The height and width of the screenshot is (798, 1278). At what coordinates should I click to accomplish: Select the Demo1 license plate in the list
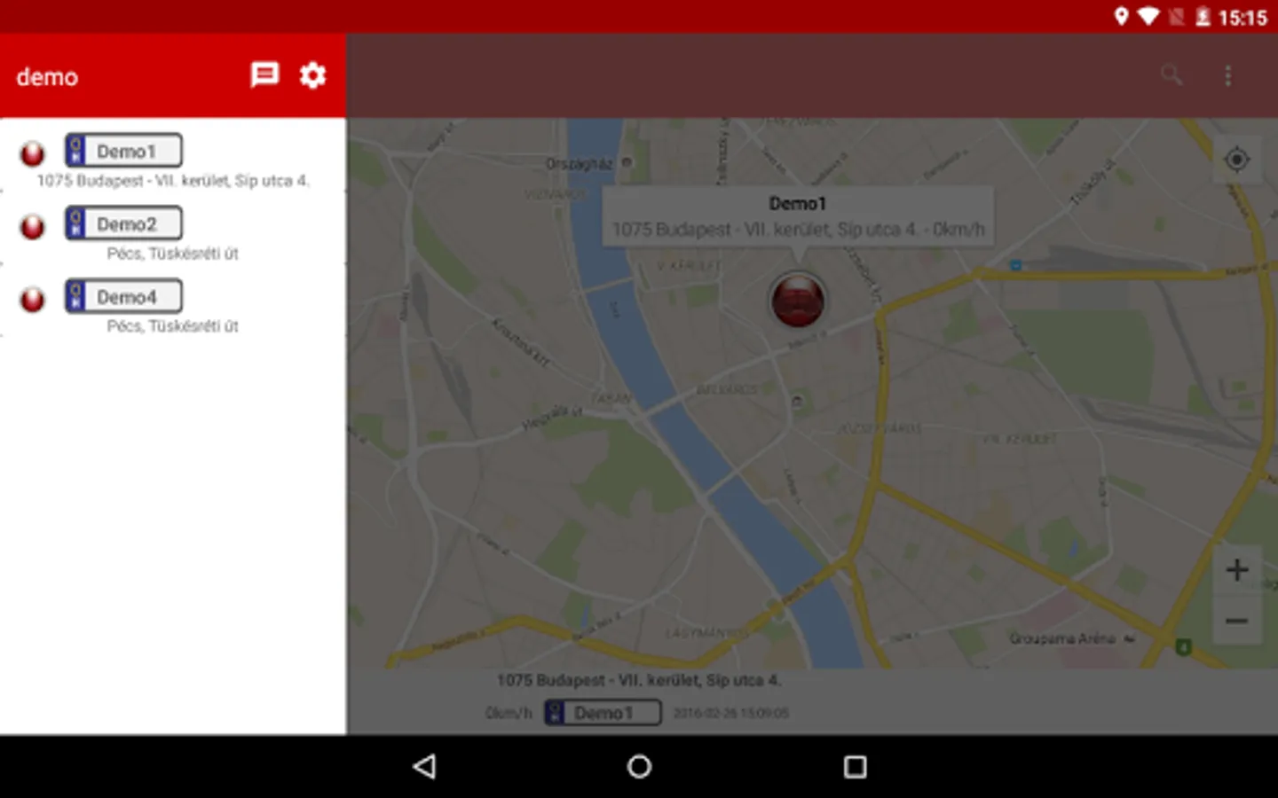123,151
